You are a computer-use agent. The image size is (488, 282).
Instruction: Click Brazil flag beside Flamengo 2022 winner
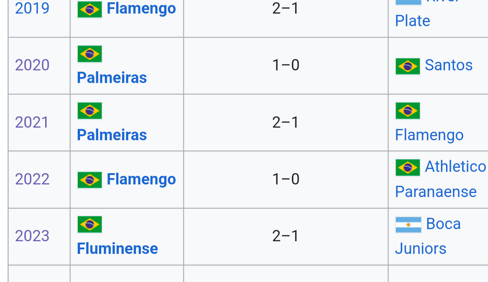[90, 180]
